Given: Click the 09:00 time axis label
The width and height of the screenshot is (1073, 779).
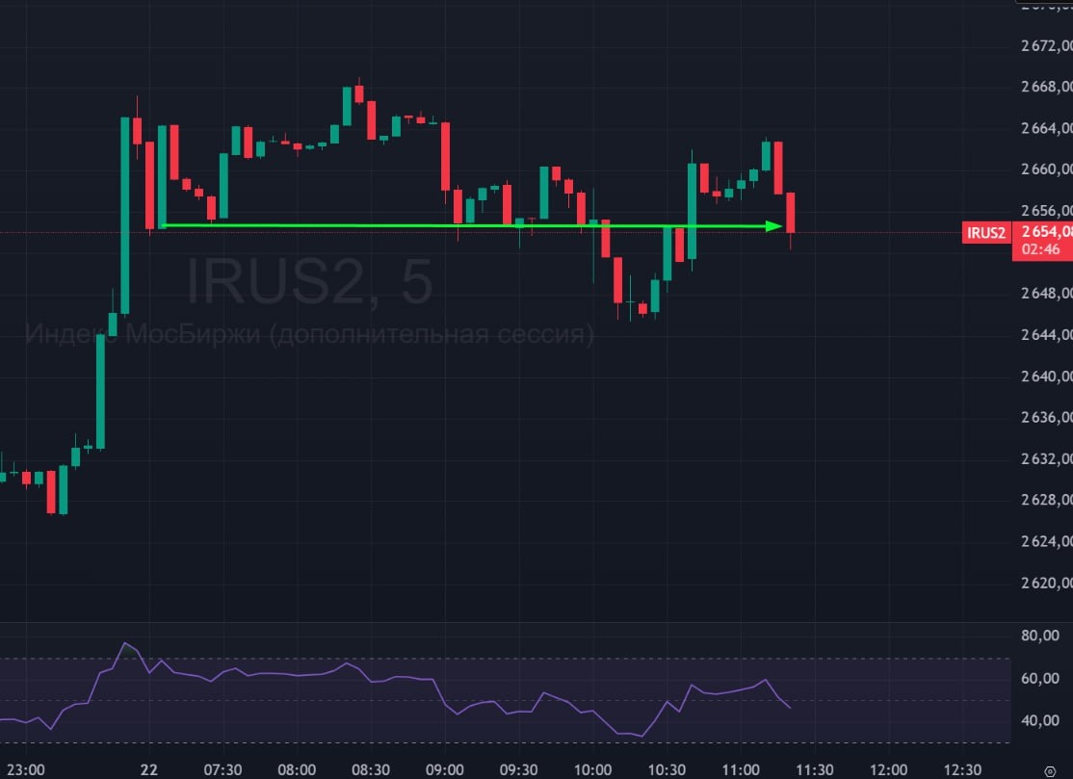Looking at the screenshot, I should pos(445,769).
